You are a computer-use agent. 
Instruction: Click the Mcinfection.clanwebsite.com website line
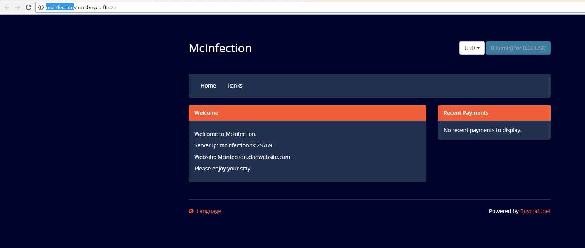242,157
